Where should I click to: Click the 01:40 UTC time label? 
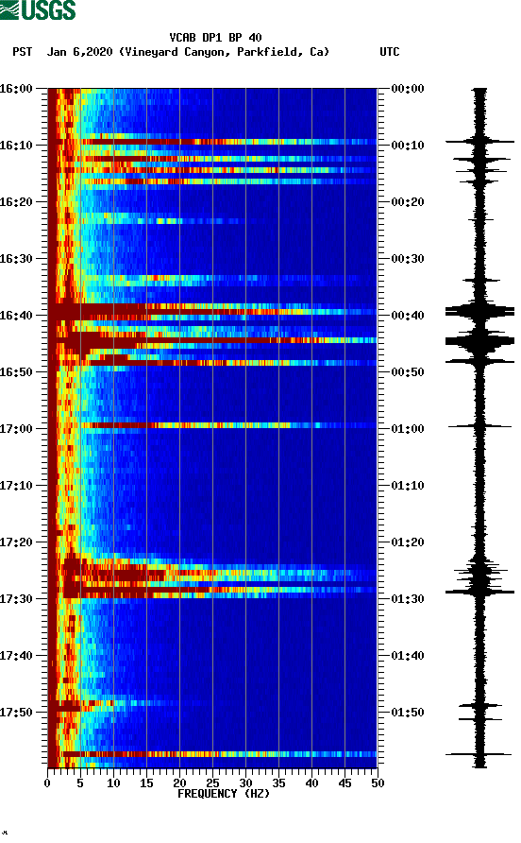408,656
